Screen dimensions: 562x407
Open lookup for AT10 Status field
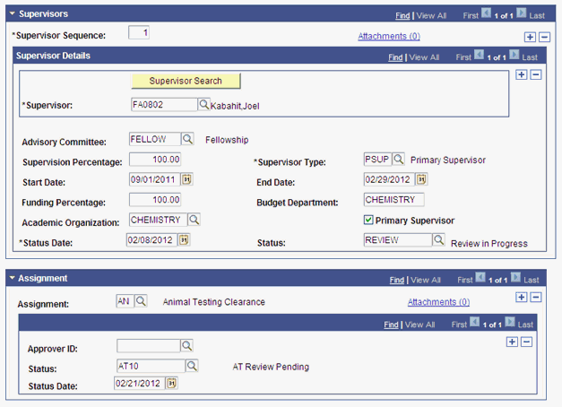192,366
